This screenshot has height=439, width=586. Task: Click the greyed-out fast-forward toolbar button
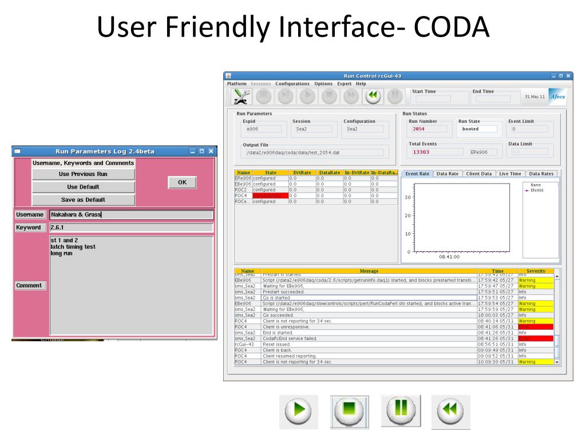[351, 96]
